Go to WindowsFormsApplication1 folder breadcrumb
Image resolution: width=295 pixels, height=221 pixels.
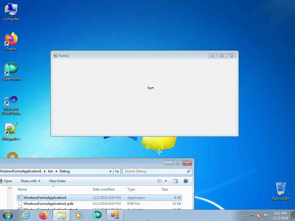20,171
